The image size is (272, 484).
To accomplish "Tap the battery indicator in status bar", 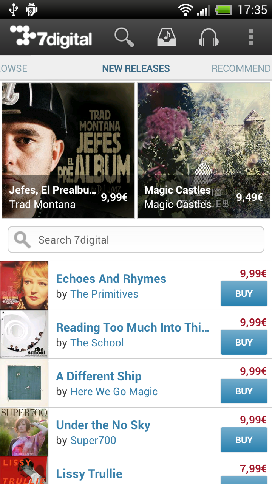I will click(223, 10).
